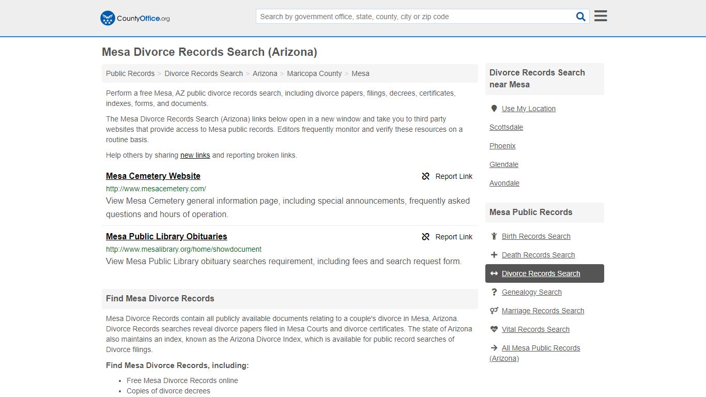The height and width of the screenshot is (397, 706).
Task: Click the broken-link icon beside Mesa Cemetery Website
Action: pyautogui.click(x=426, y=176)
